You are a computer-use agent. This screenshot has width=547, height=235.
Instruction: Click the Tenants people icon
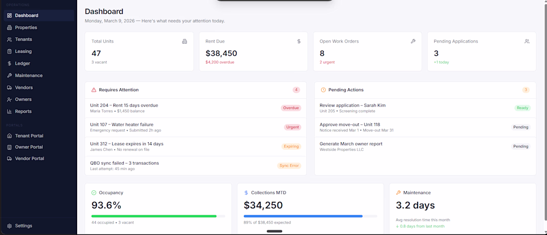click(9, 39)
